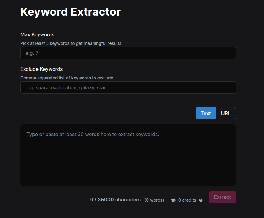264x218 pixels.
Task: Switch input mode to URL
Action: 226,113
